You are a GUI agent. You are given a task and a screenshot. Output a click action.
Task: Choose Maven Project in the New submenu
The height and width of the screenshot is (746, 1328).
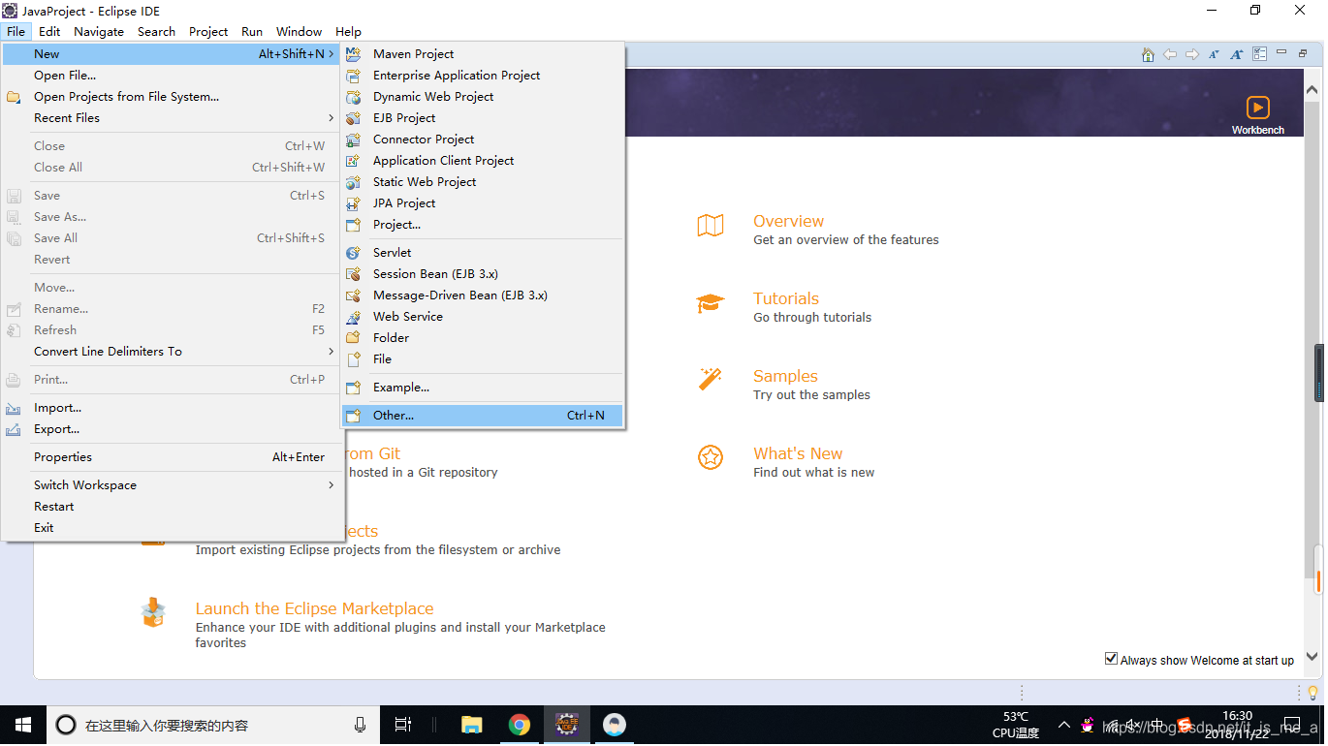pos(482,54)
